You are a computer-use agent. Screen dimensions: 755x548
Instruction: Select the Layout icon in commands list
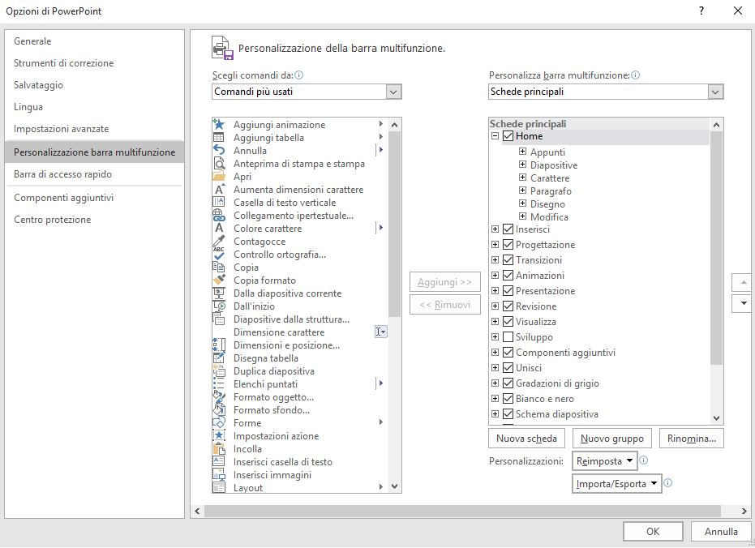(x=219, y=488)
